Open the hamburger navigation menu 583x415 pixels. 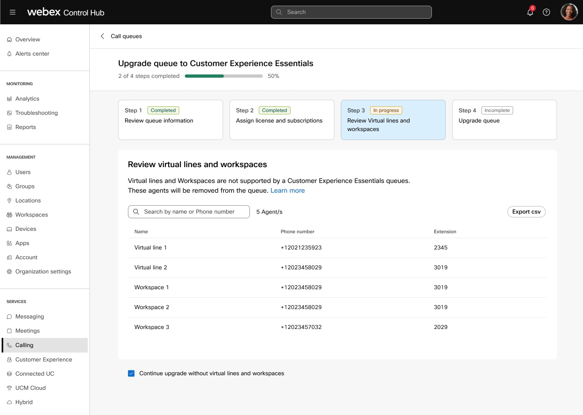[x=13, y=12]
